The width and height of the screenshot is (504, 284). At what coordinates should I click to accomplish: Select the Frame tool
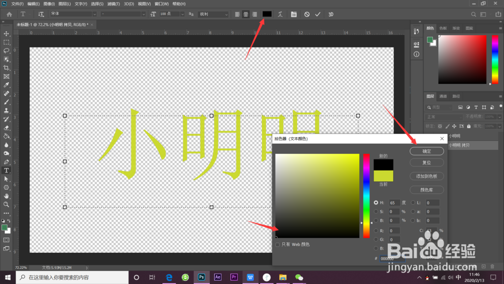click(x=6, y=77)
